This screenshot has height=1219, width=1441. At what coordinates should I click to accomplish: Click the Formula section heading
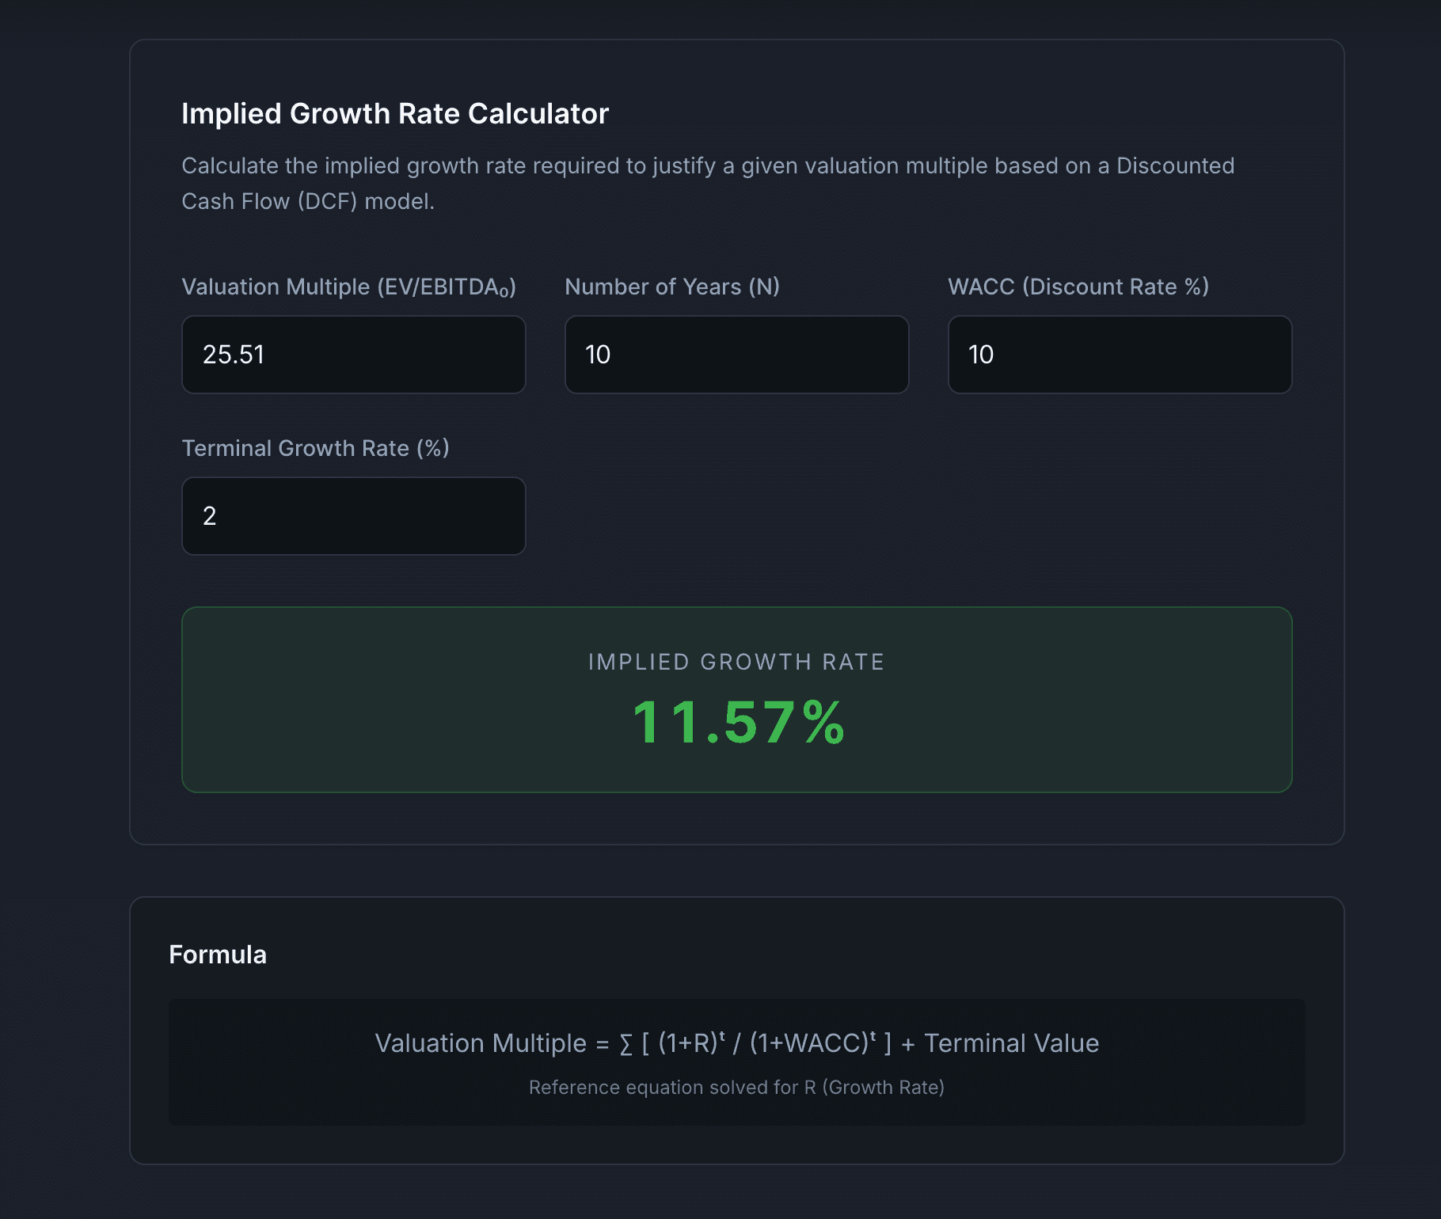tap(217, 955)
